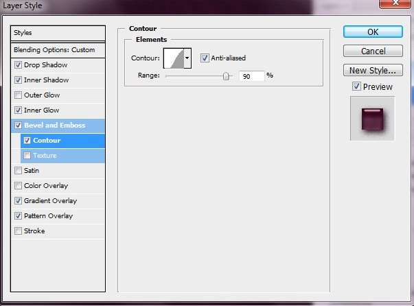Toggle the Preview checkbox
414x306 pixels.
pyautogui.click(x=356, y=86)
